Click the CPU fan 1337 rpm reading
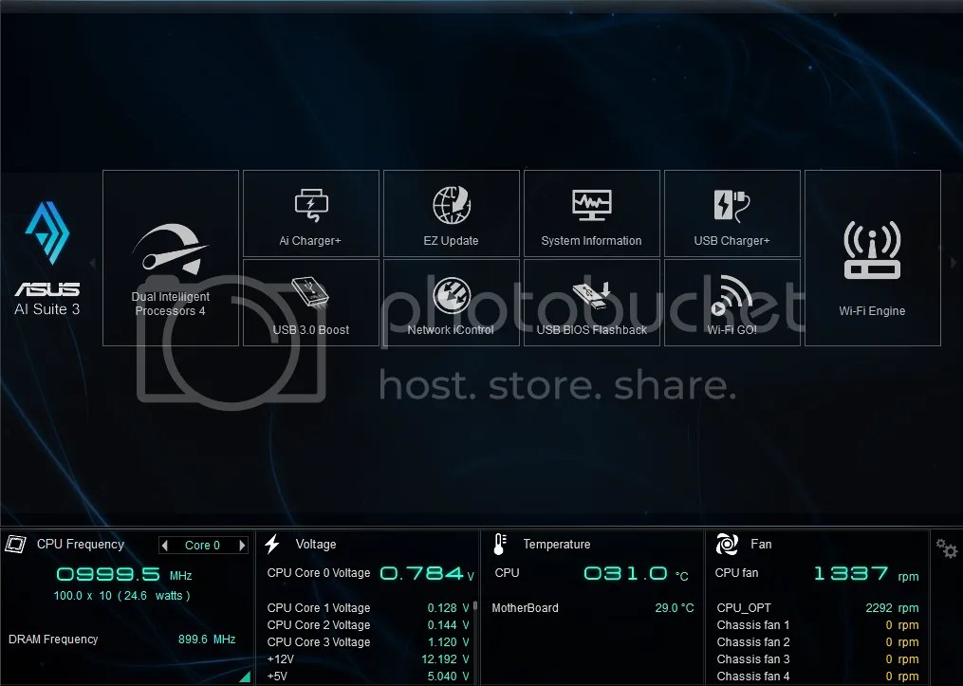This screenshot has width=963, height=686. coord(866,574)
